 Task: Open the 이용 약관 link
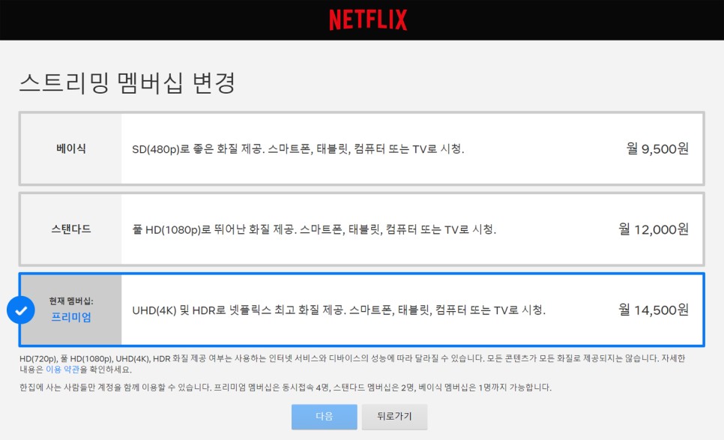[x=62, y=370]
